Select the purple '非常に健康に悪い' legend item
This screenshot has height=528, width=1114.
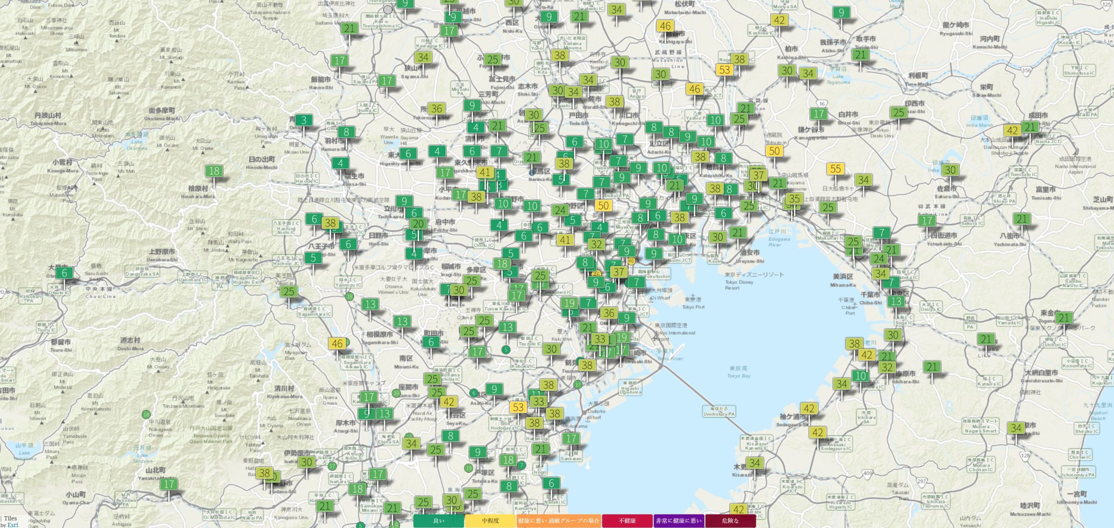679,521
